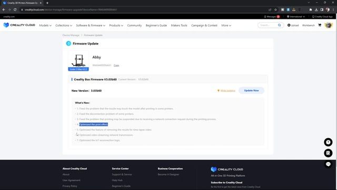The width and height of the screenshot is (337, 190).
Task: Open User Agreement footer link
Action: tap(72, 180)
